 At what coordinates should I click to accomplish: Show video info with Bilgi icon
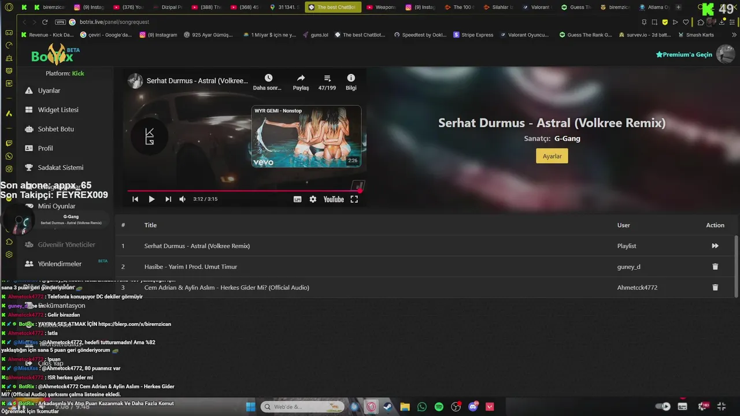(x=351, y=78)
